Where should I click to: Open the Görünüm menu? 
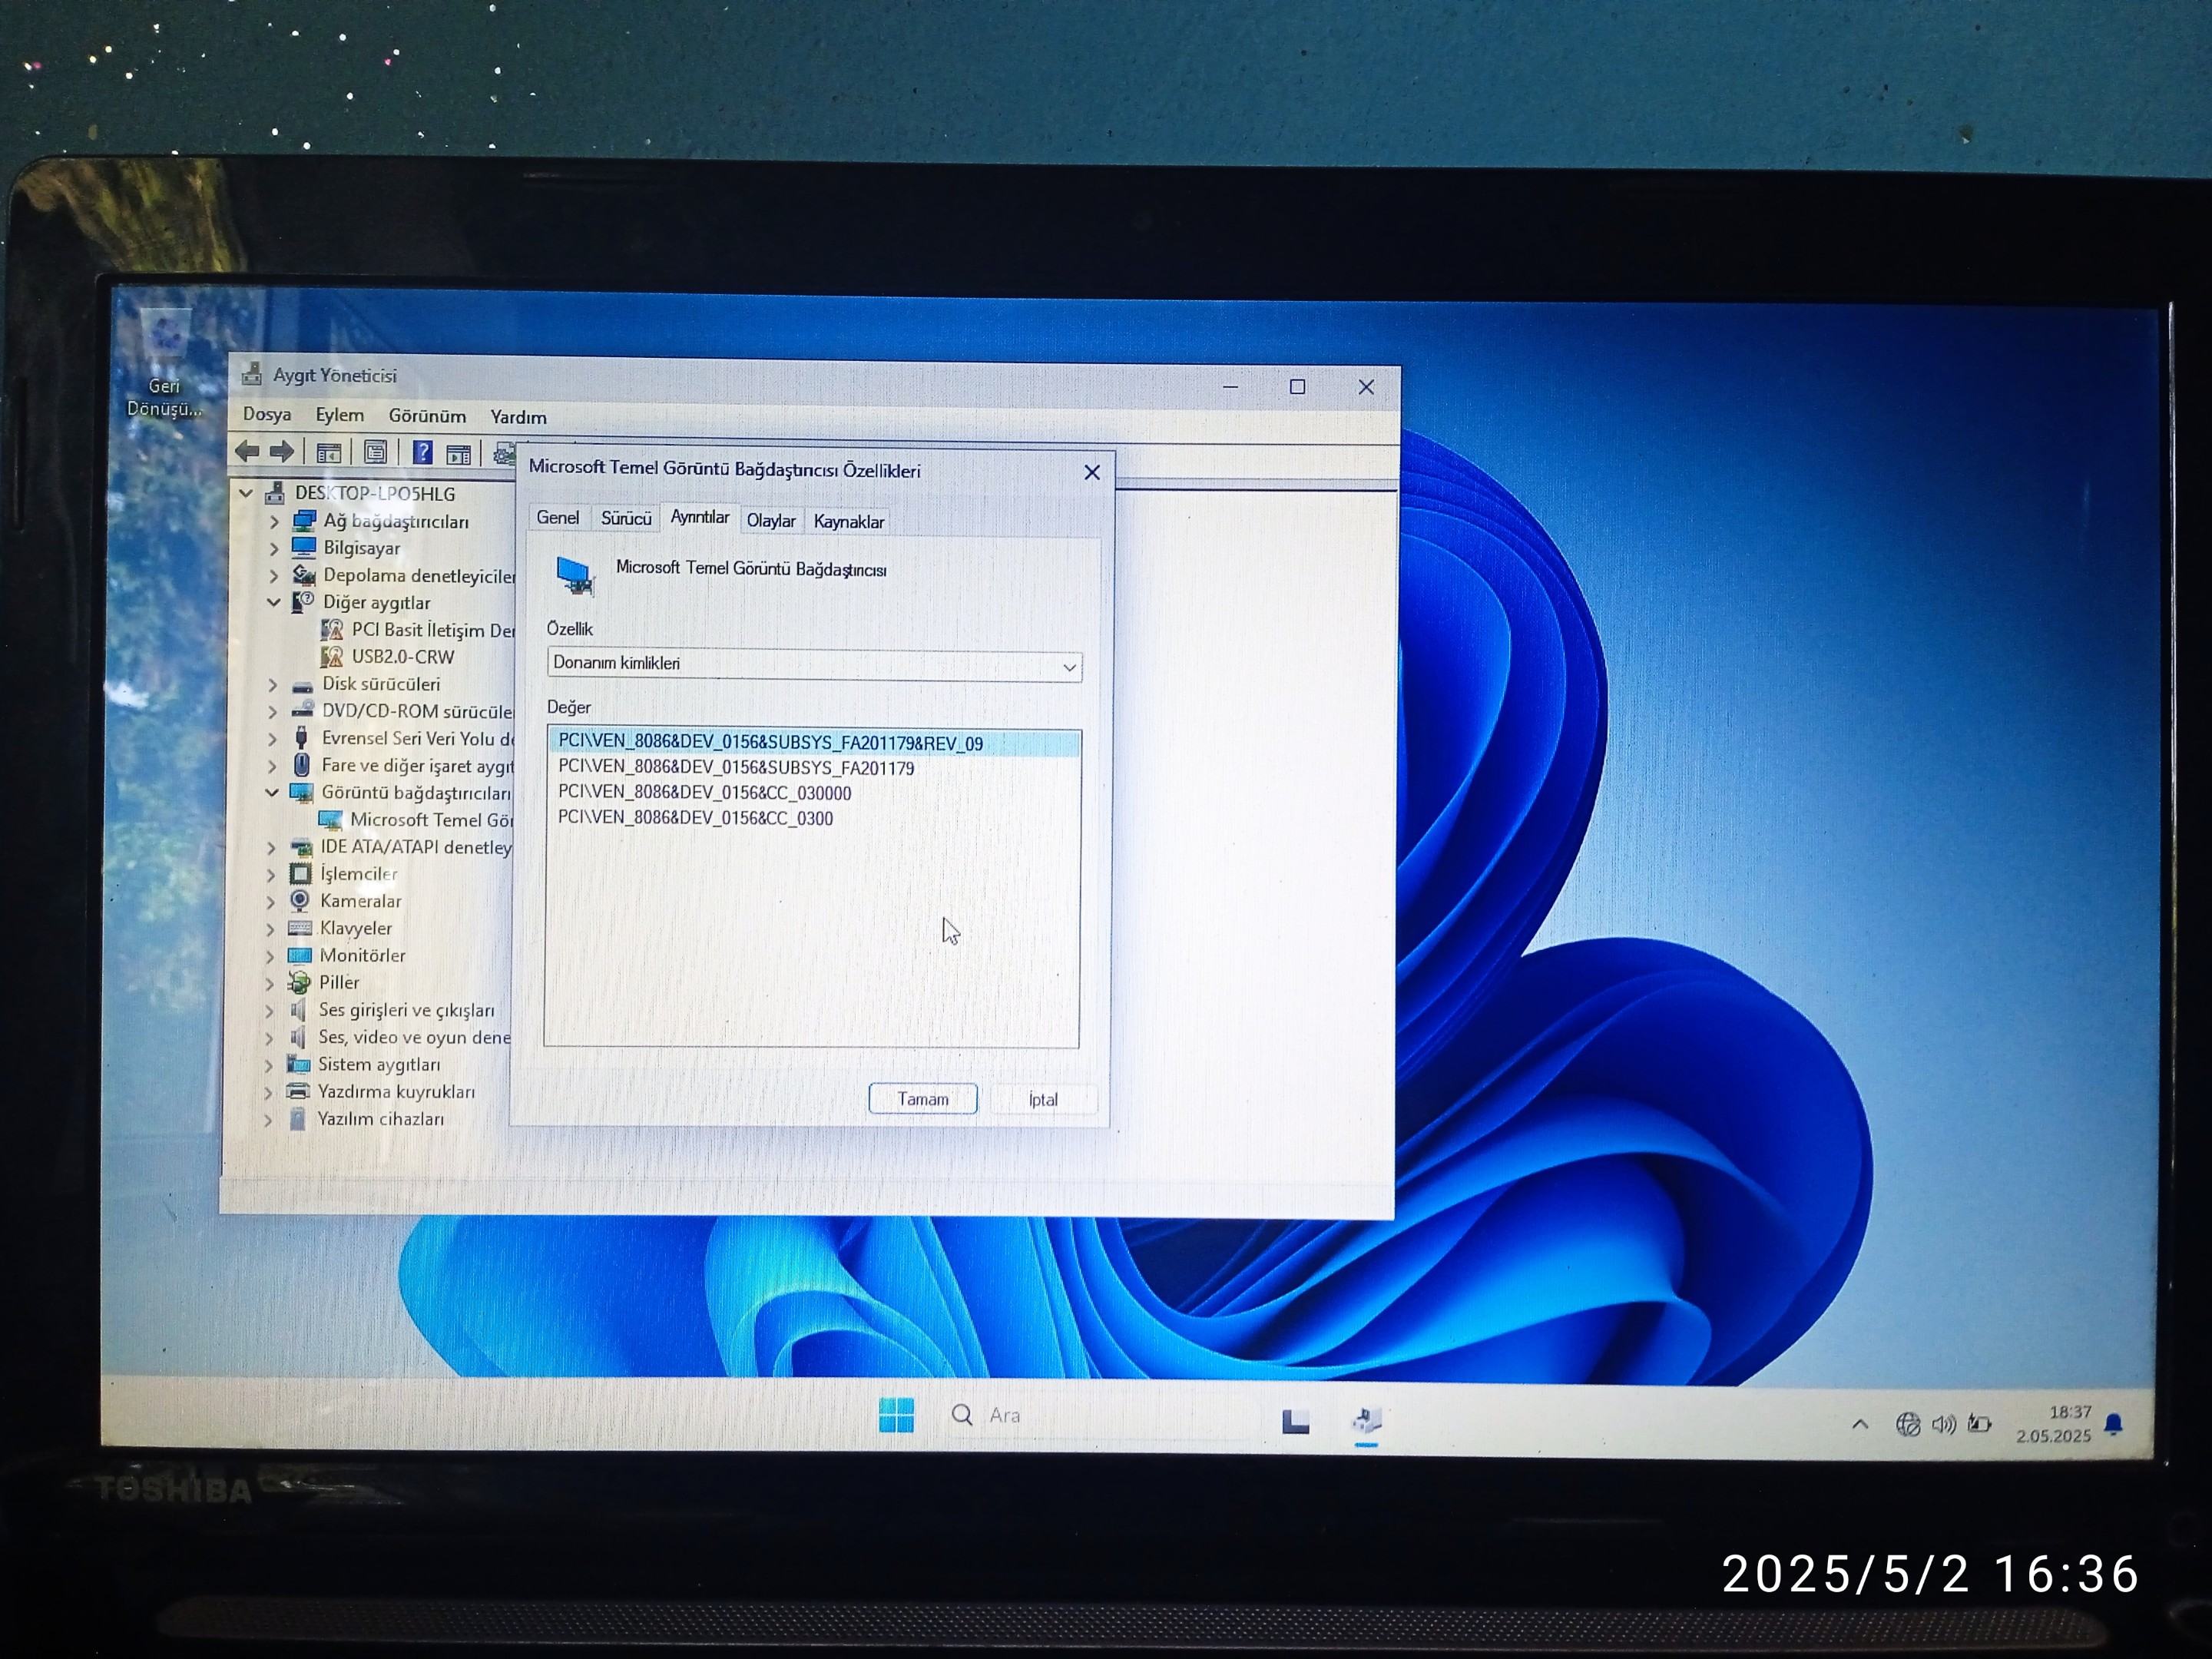click(427, 416)
